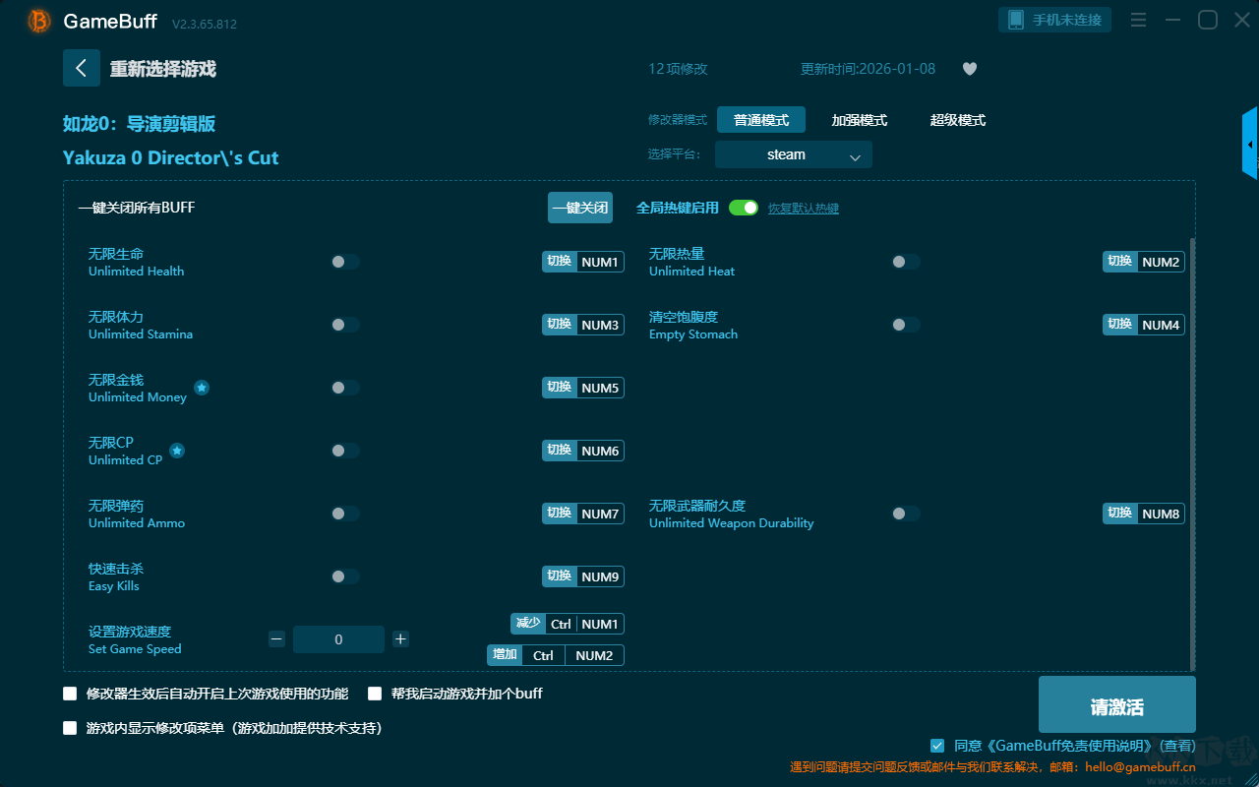Click 减少 decrease speed hotkey button
This screenshot has width=1259, height=787.
pyautogui.click(x=528, y=624)
